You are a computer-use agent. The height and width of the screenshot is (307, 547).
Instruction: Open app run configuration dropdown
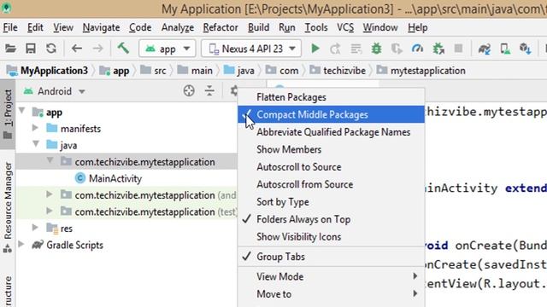point(168,49)
